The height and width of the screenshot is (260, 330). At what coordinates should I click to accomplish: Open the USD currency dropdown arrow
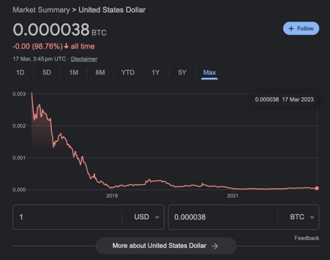click(157, 217)
